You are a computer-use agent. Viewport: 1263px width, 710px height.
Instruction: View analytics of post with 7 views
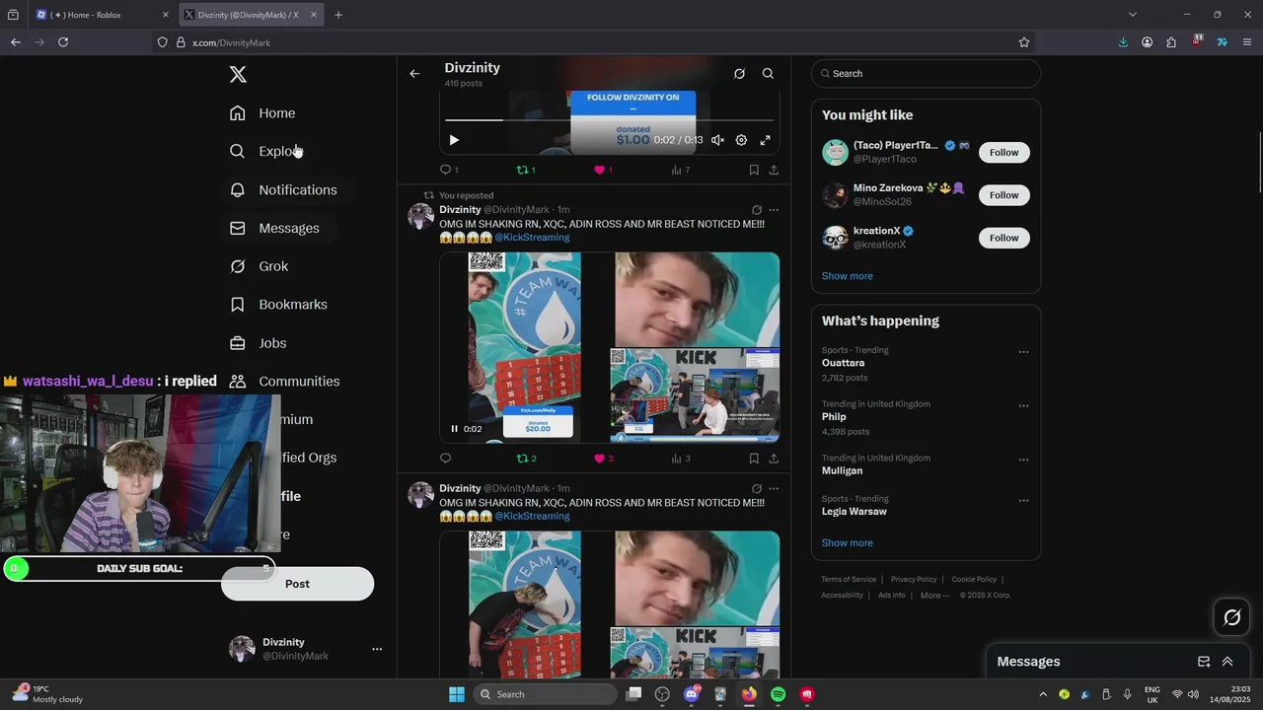tap(680, 170)
